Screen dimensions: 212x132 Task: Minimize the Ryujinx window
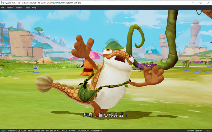click(x=193, y=3)
